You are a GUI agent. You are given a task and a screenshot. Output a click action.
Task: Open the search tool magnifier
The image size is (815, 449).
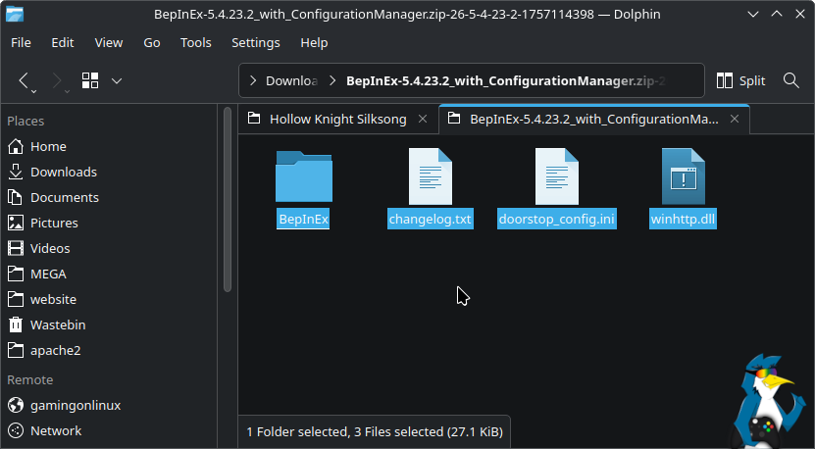point(791,80)
